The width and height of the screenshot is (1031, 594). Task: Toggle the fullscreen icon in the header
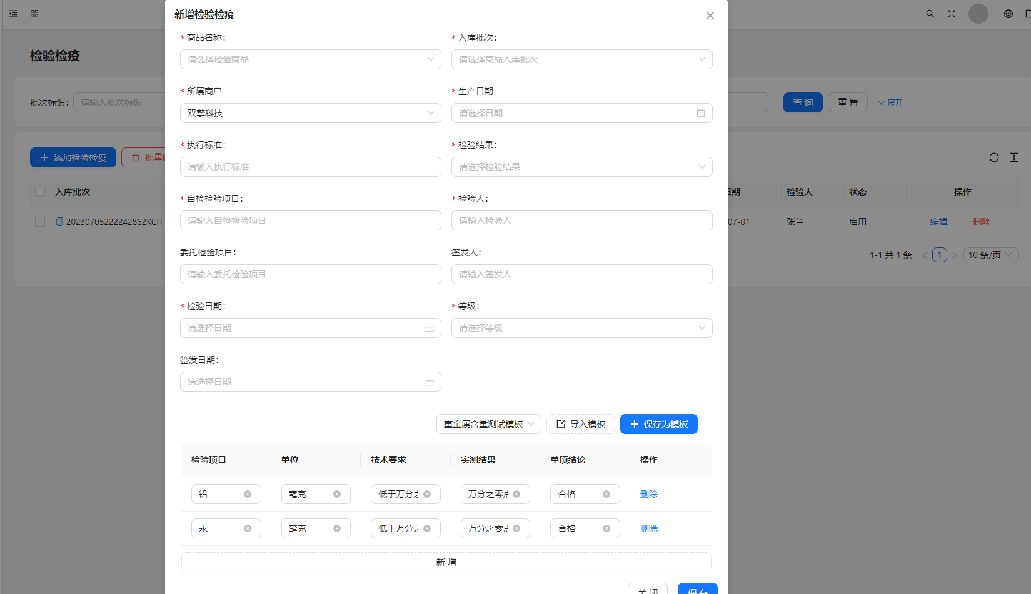tap(952, 14)
